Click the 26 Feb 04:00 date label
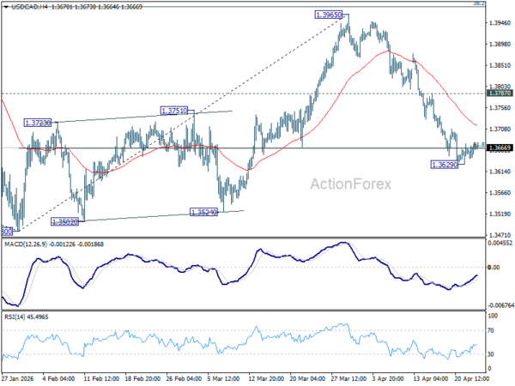The width and height of the screenshot is (515, 386). point(184,378)
